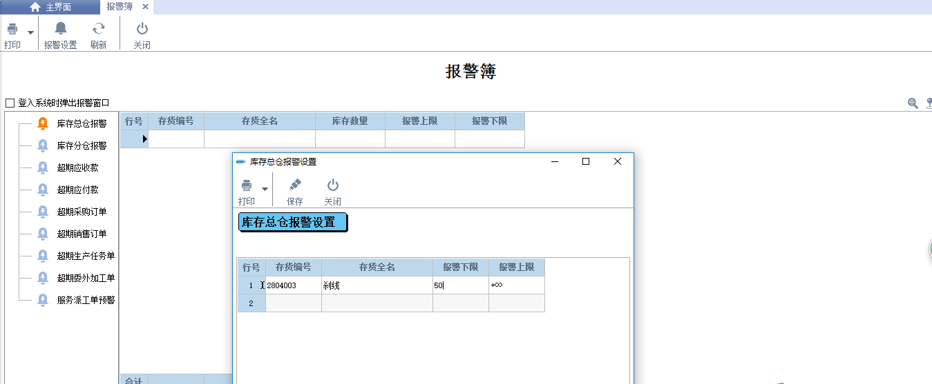Close the 报警簿 tab with its X
This screenshot has width=932, height=384.
[x=145, y=7]
